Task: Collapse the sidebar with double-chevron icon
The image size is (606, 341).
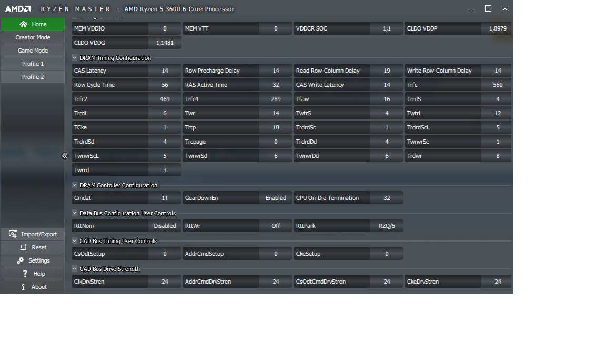Action: 65,156
